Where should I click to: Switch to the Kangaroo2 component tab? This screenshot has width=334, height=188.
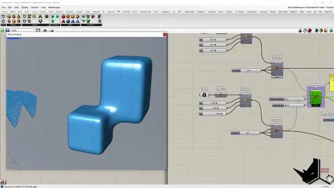pyautogui.click(x=166, y=12)
